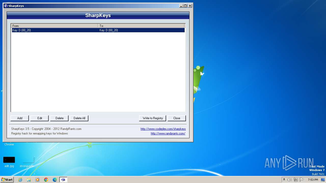This screenshot has height=183, width=326.
Task: Select the adit.jpg desktop file
Action: pyautogui.click(x=9, y=162)
